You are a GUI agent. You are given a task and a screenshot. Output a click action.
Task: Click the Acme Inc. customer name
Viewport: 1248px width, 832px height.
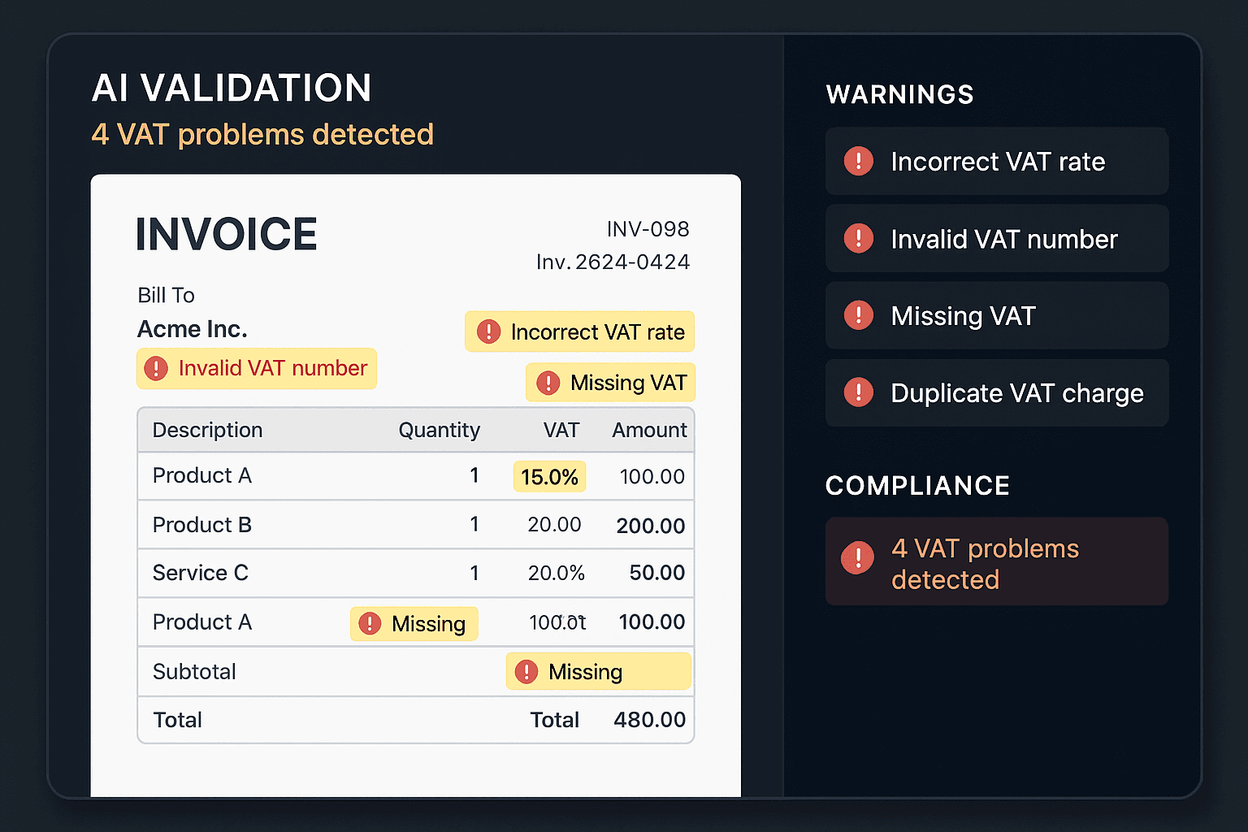point(193,329)
